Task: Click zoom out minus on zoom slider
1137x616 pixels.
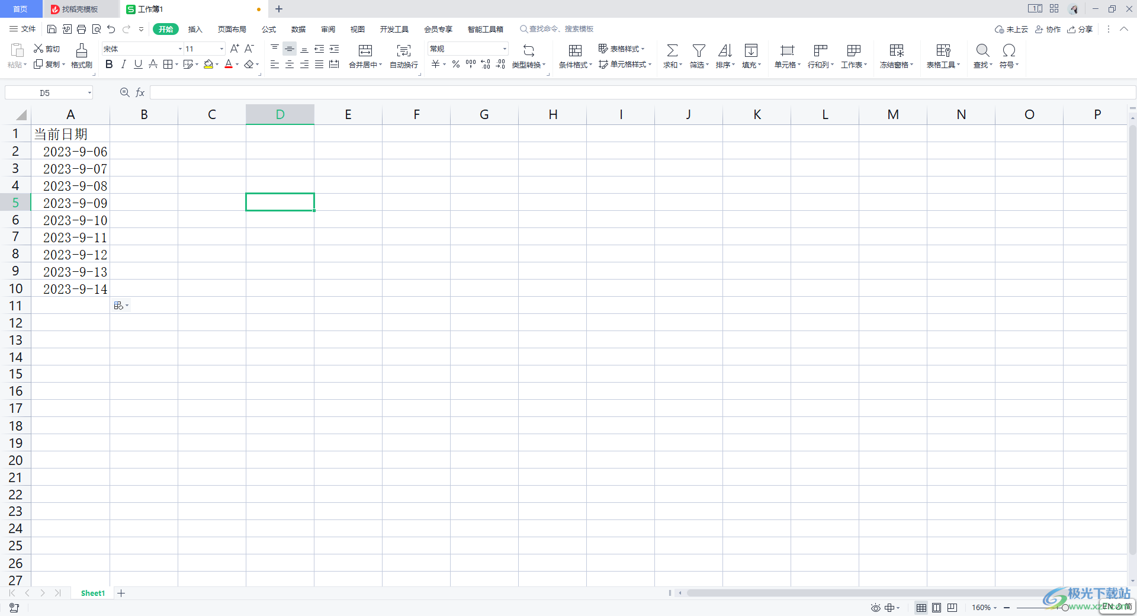Action: pos(1007,608)
